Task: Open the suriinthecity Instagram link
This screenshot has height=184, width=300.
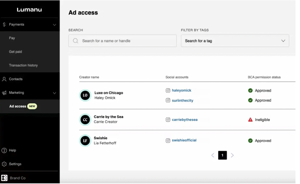Action: [182, 100]
